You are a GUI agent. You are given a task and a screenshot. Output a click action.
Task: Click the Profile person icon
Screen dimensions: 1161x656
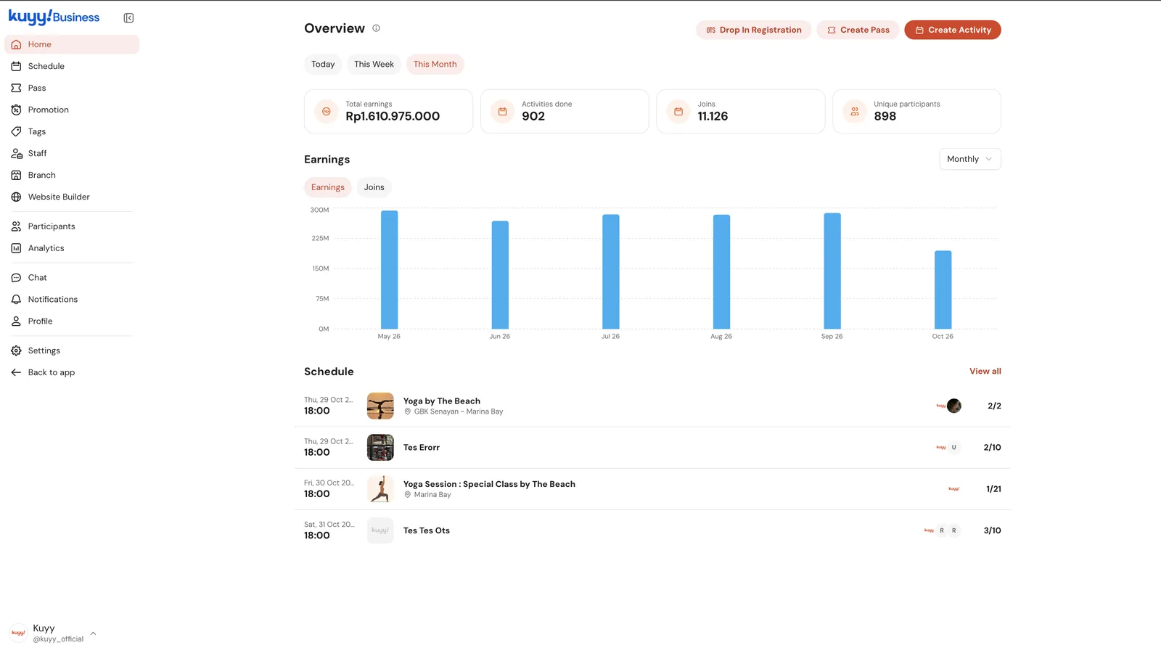pos(16,321)
